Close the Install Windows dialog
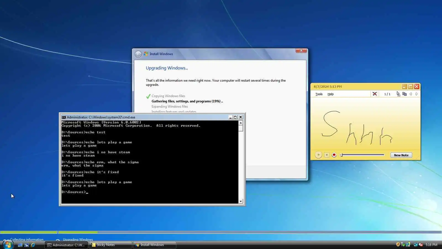Screen dimensions: 442x249 click(301, 50)
